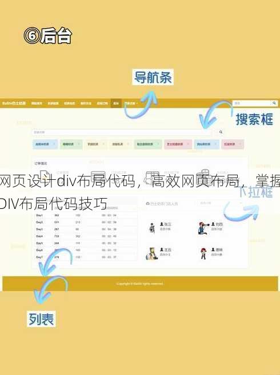Image resolution: width=280 pixels, height=375 pixels.
Task: Focus the main content search field
Action: click(x=122, y=132)
